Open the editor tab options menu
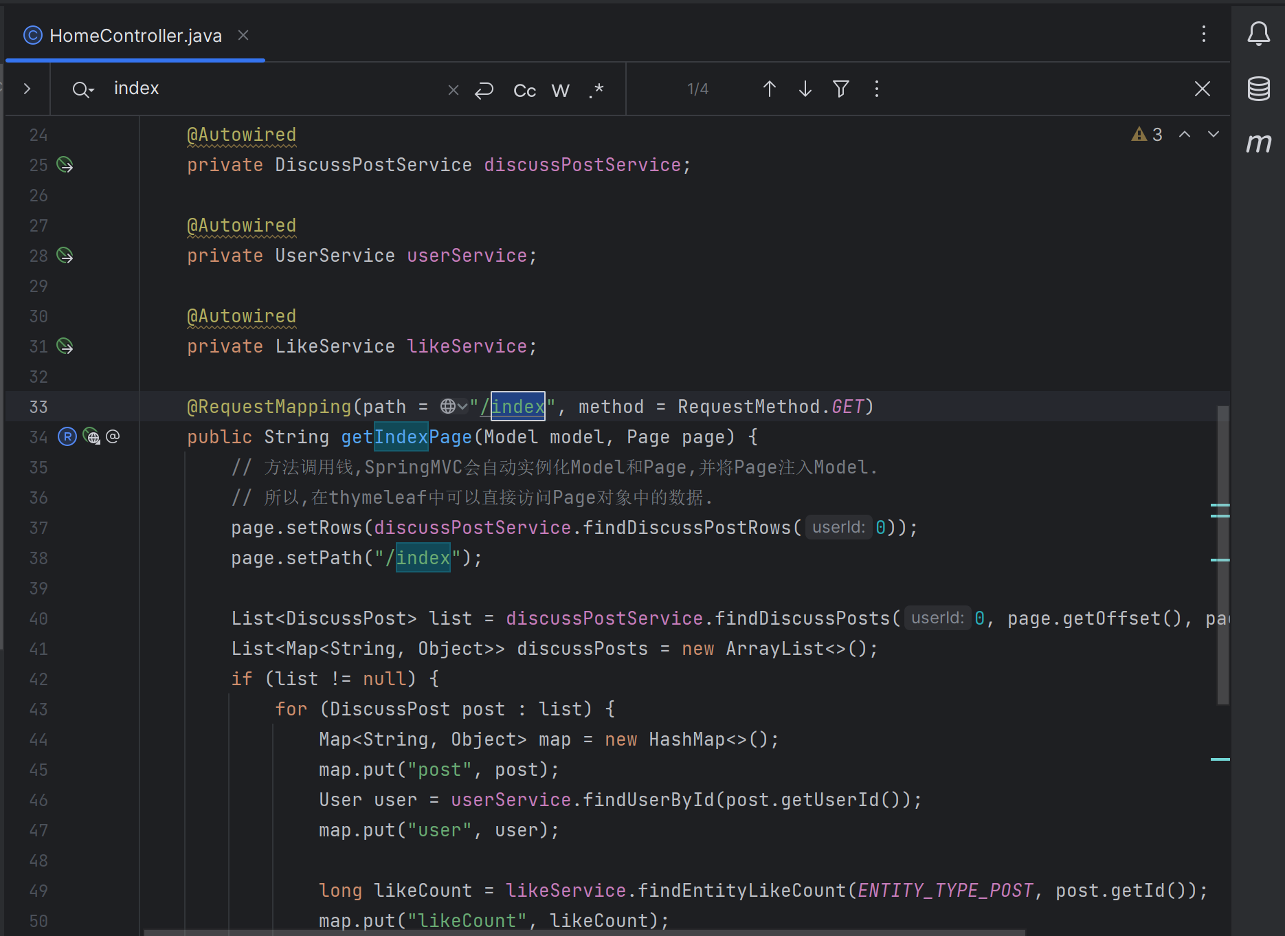This screenshot has height=936, width=1285. tap(1204, 34)
